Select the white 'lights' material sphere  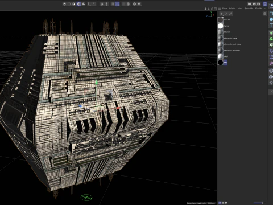coord(221,26)
